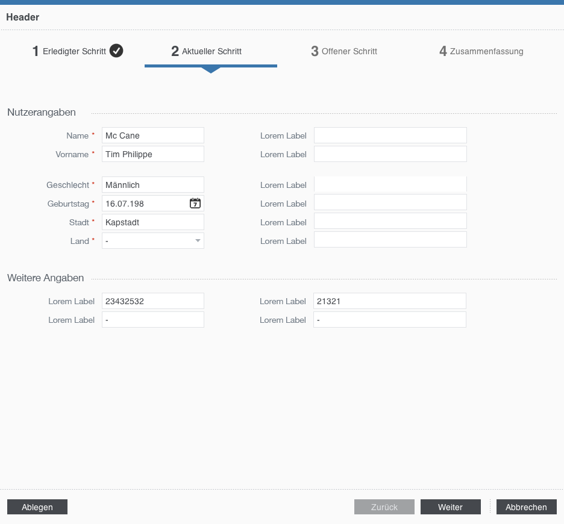The width and height of the screenshot is (564, 524).
Task: Click into the Geburtstag date text field
Action: click(x=145, y=204)
